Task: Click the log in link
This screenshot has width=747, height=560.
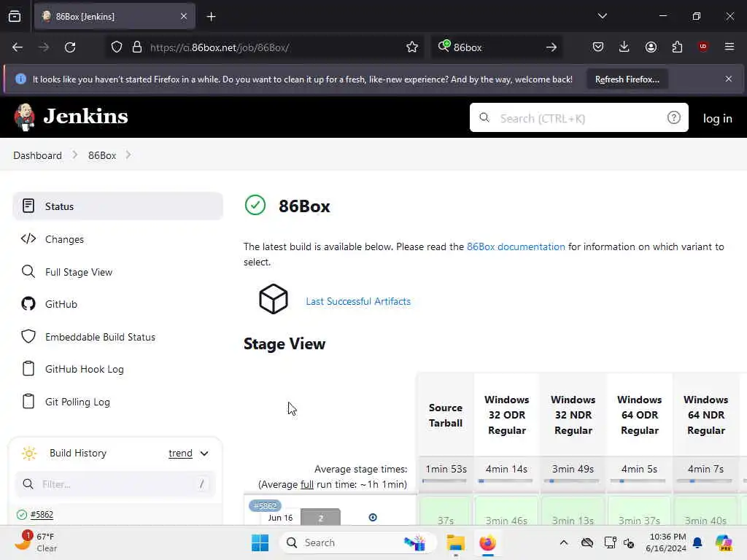Action: point(718,118)
